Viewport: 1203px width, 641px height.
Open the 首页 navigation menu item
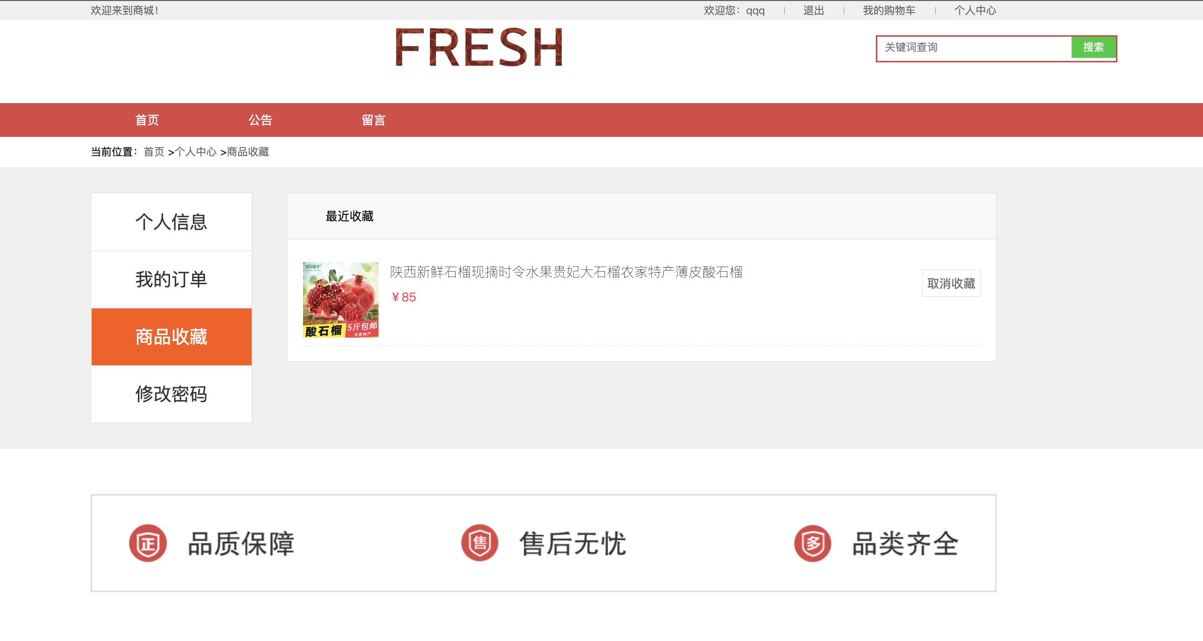[x=147, y=120]
